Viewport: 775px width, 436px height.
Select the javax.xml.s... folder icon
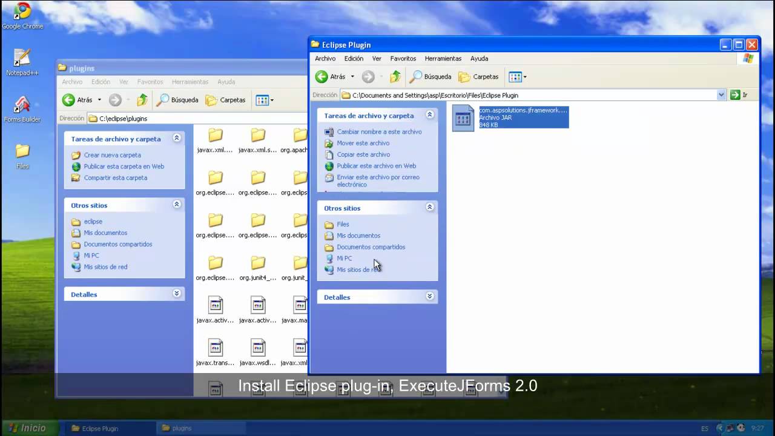258,136
